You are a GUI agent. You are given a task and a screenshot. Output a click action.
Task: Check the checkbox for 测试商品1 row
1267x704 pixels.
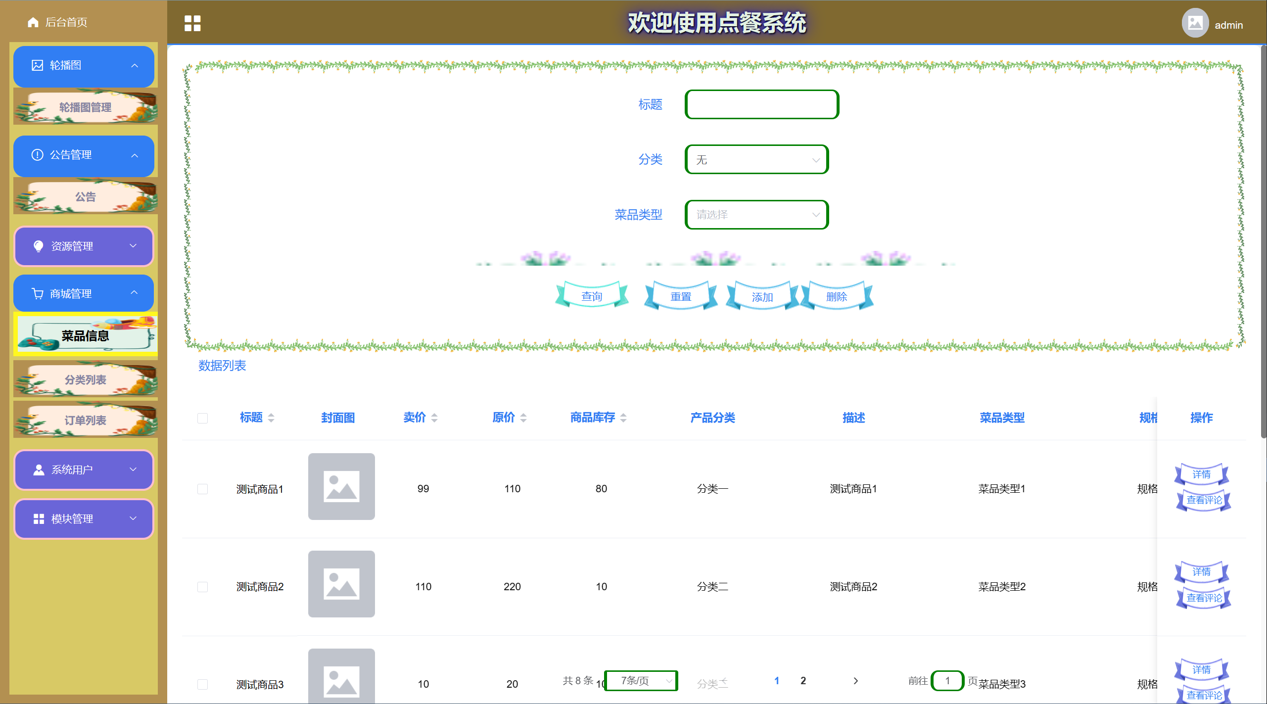pos(202,489)
